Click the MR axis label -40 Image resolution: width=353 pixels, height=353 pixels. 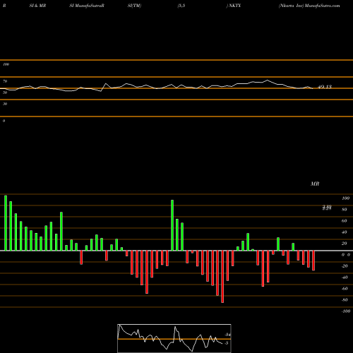pyautogui.click(x=345, y=277)
